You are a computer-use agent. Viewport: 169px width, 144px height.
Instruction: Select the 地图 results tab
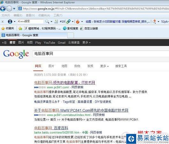click(x=64, y=66)
